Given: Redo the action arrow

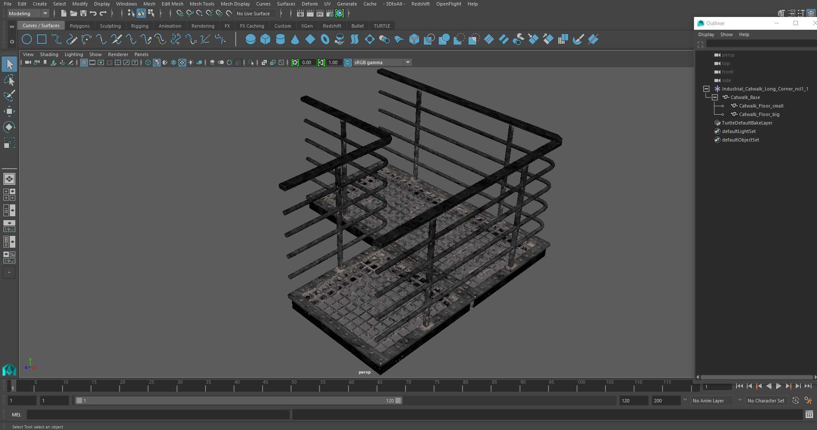Looking at the screenshot, I should [x=103, y=14].
